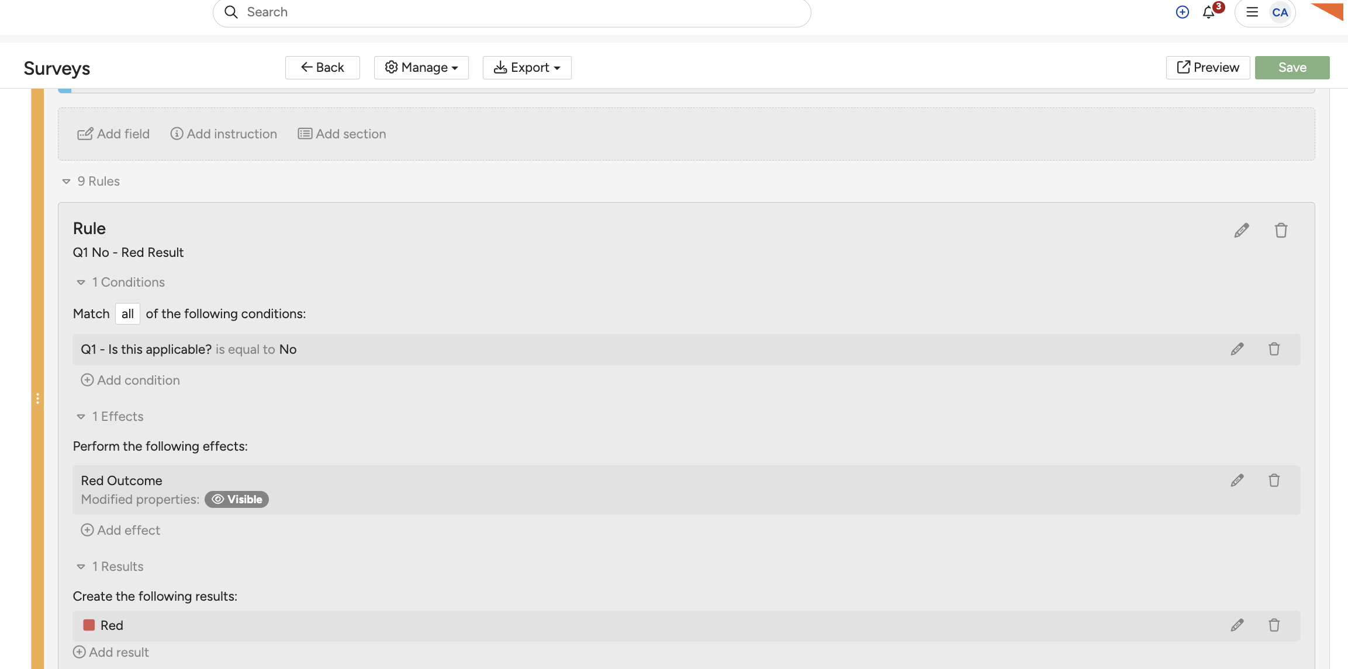Open survey Preview
The width and height of the screenshot is (1348, 669).
click(x=1208, y=68)
